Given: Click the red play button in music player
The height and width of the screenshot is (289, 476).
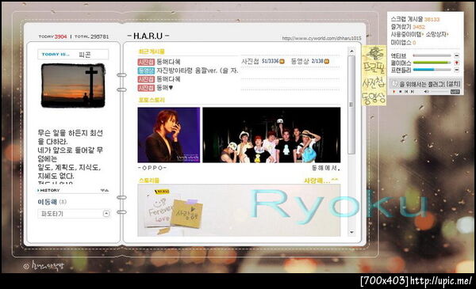Looking at the screenshot, I should (394, 92).
